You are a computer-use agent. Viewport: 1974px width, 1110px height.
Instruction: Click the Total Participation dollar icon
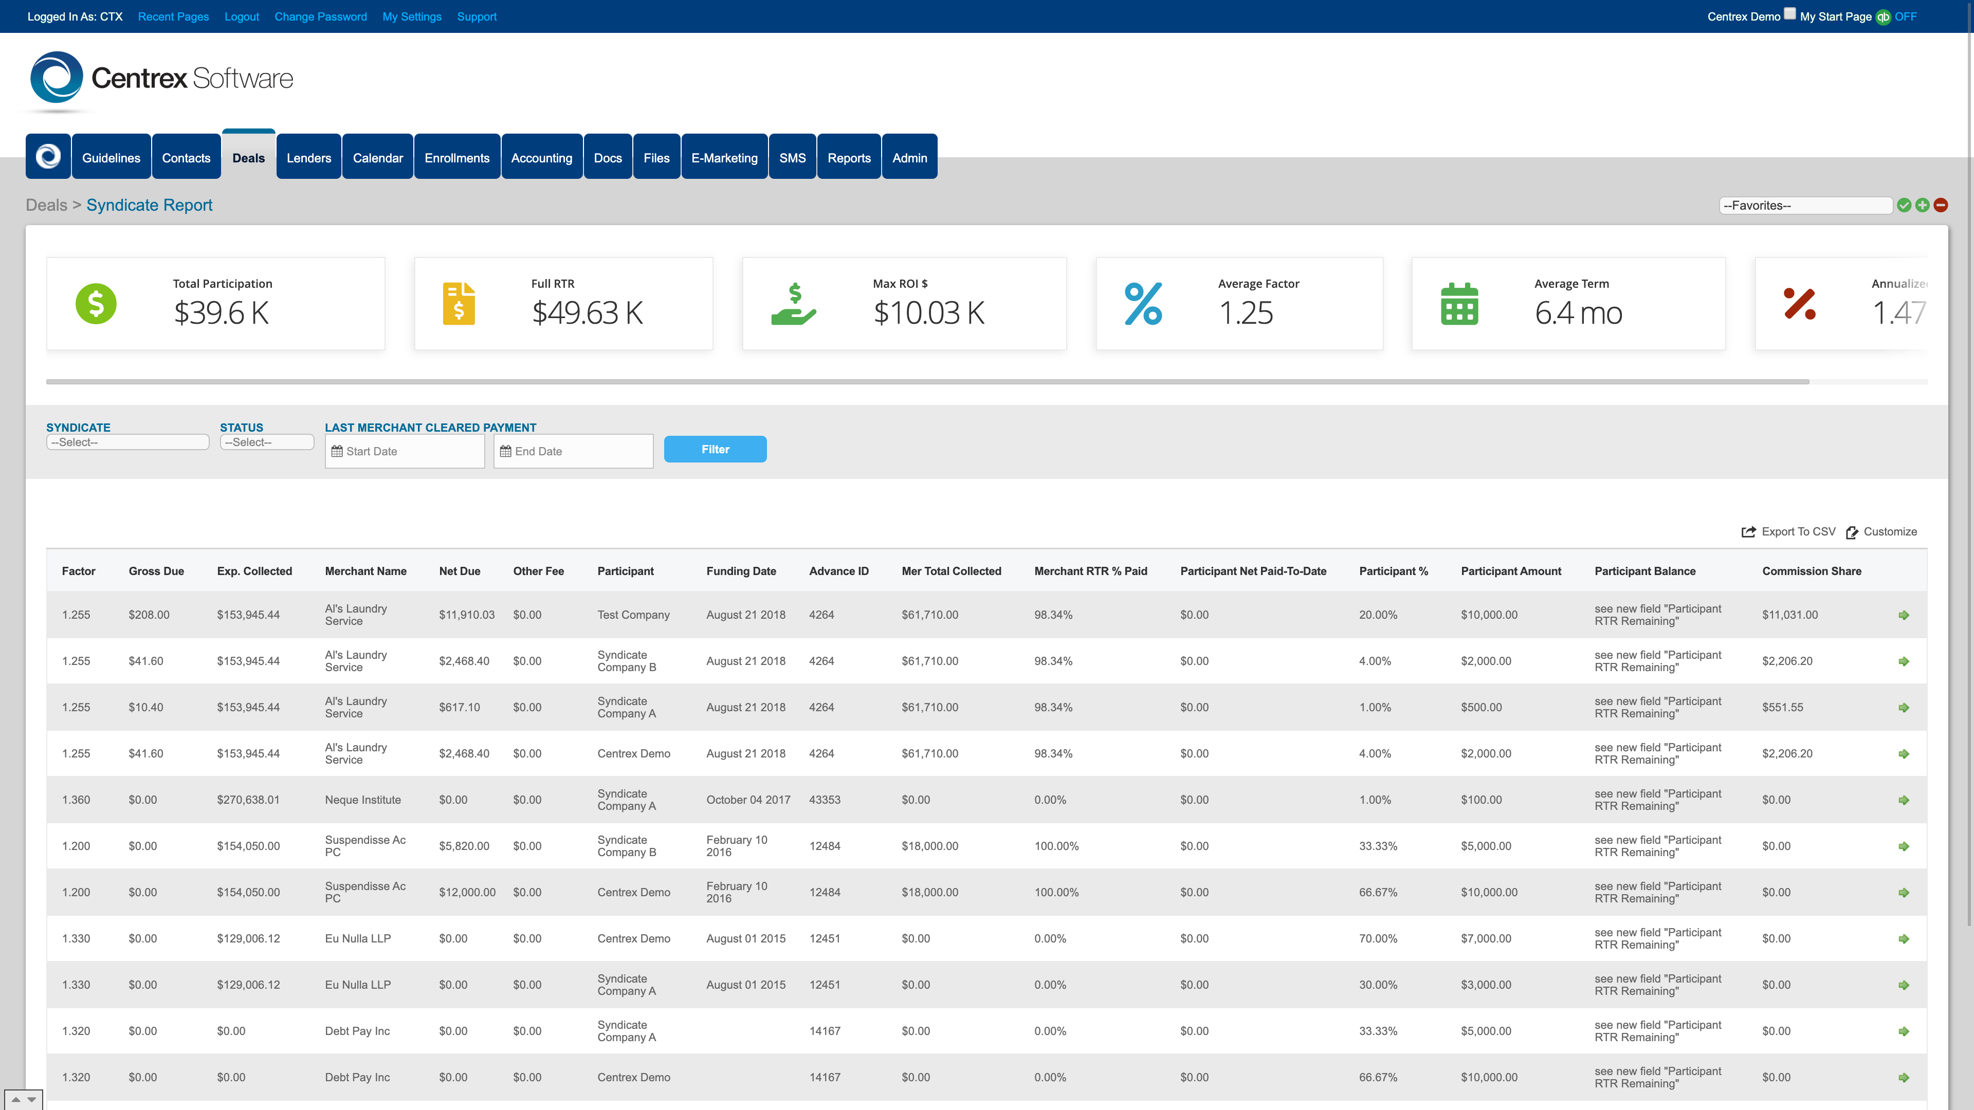(x=95, y=303)
